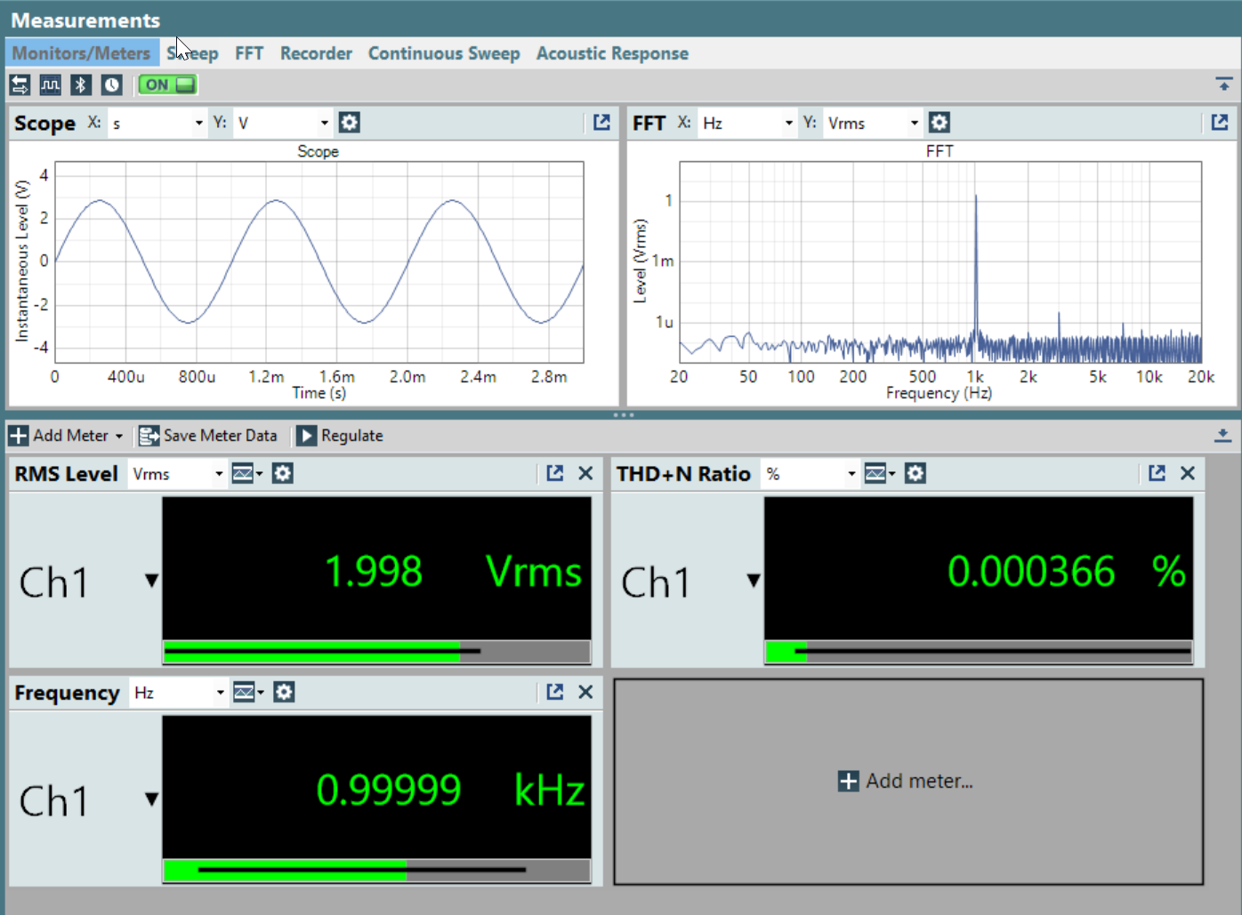
Task: Click the Frequency meter bar graph
Action: [x=377, y=870]
